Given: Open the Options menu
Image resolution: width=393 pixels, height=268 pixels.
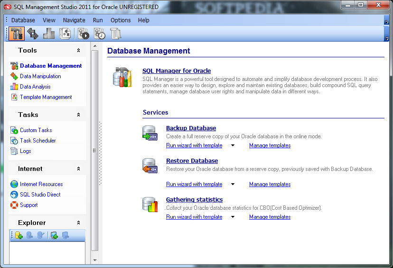Looking at the screenshot, I should tap(121, 20).
